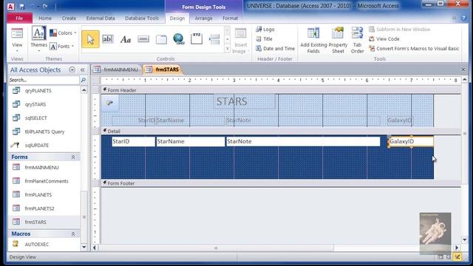473x266 pixels.
Task: Choose the Button control
Action: pos(143,39)
